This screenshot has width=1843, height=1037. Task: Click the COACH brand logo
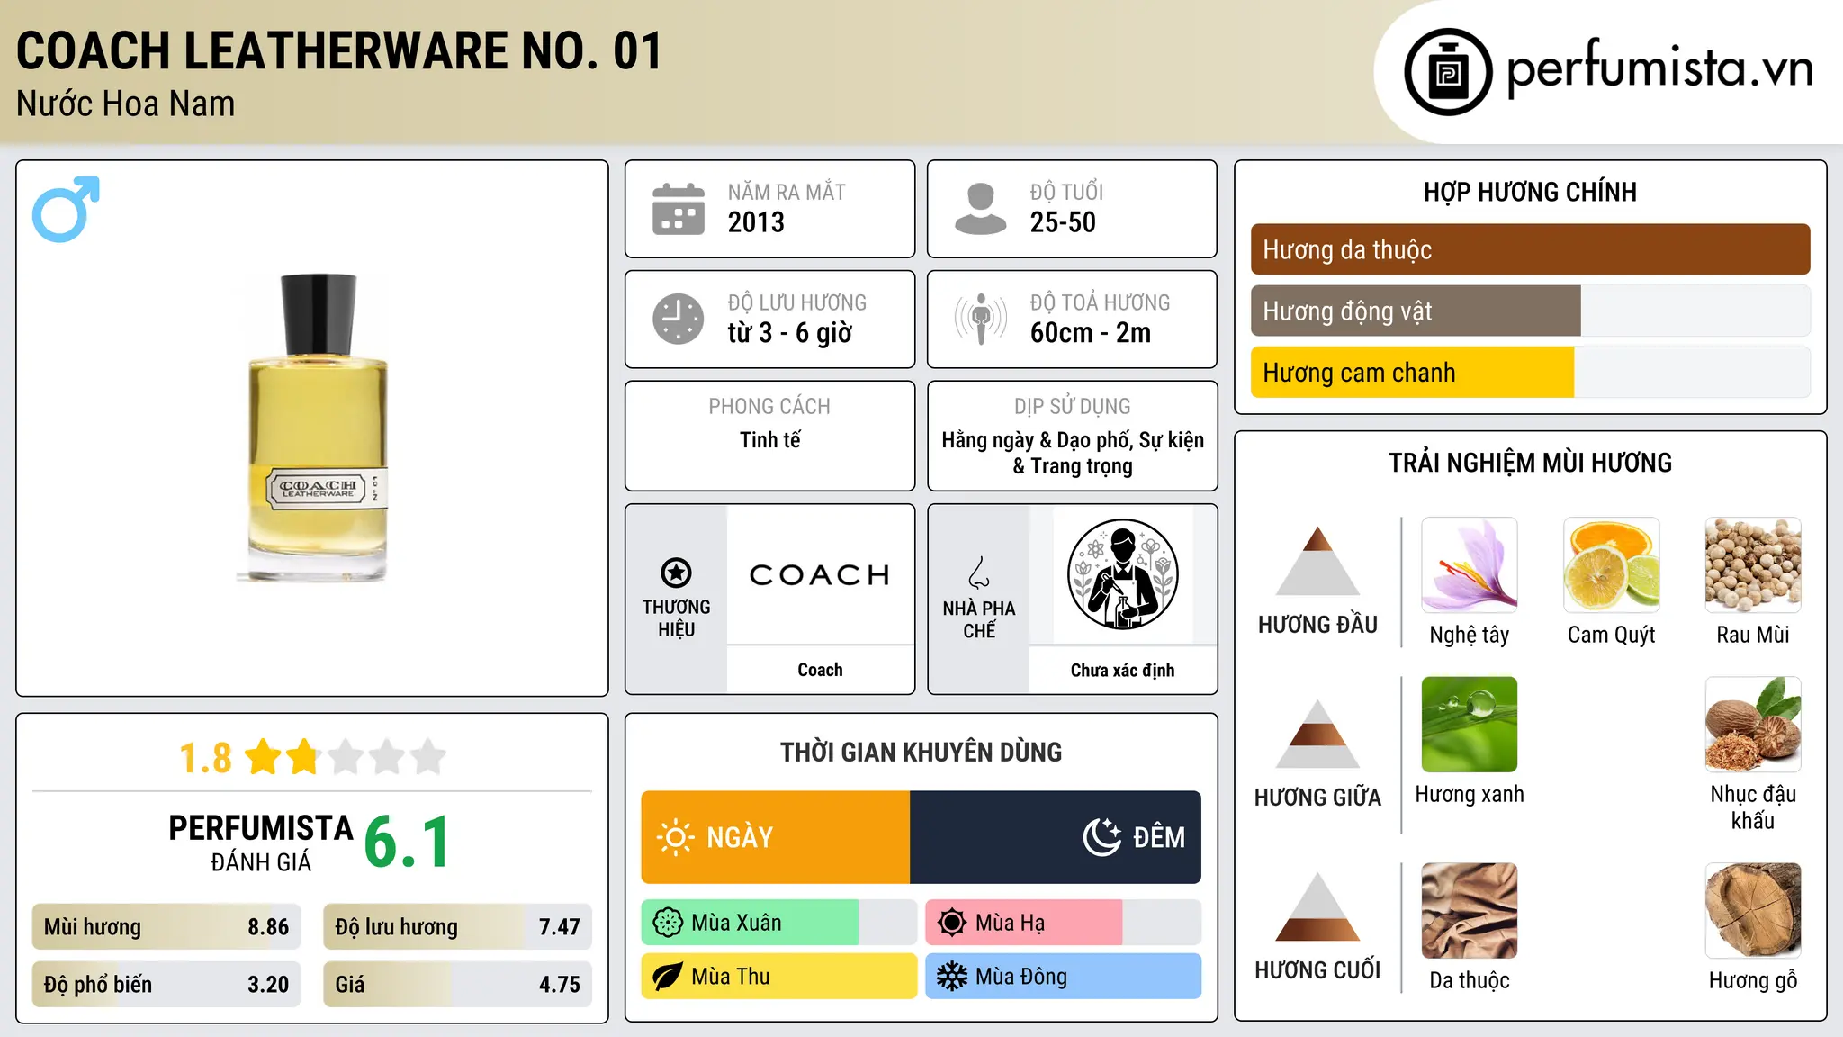tap(820, 574)
